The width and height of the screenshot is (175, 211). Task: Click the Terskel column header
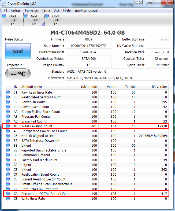click(128, 87)
